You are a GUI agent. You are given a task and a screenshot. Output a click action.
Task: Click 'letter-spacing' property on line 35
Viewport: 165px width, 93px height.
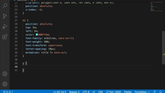(x=36, y=49)
